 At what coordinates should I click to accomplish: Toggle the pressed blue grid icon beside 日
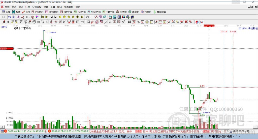coord(10,17)
